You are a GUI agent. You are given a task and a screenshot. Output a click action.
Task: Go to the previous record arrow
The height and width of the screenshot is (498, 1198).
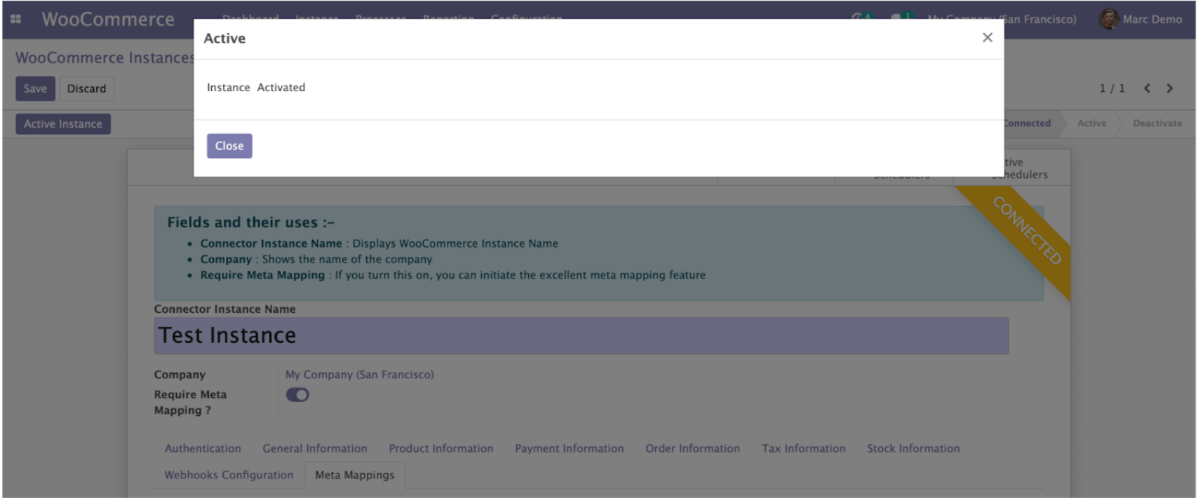pyautogui.click(x=1147, y=88)
